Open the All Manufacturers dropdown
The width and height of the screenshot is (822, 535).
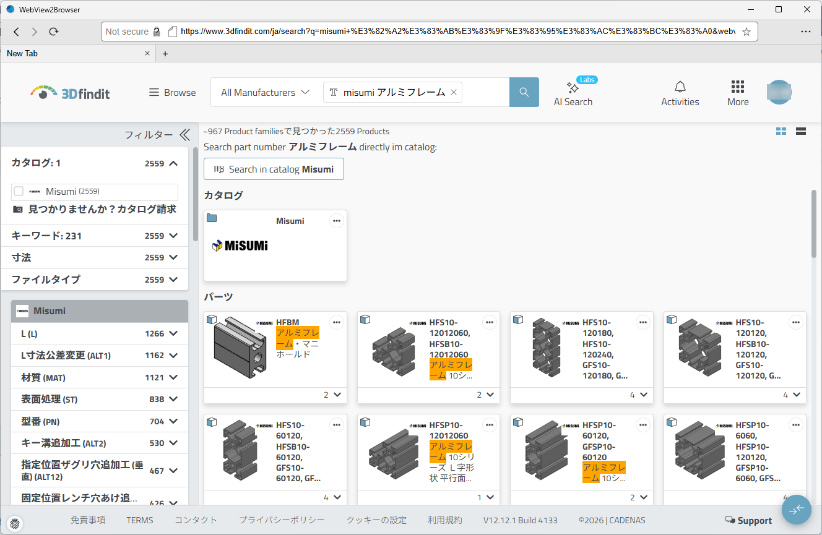coord(265,92)
